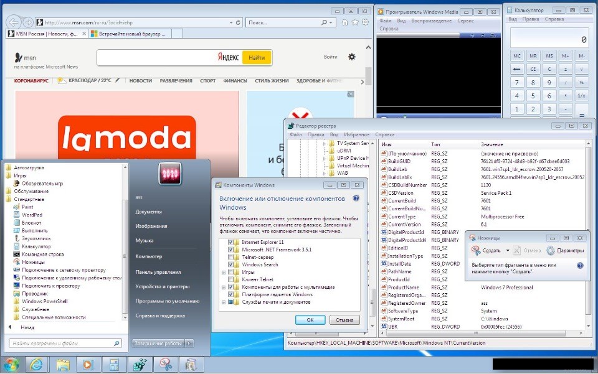This screenshot has height=374, width=598.
Task: Uncheck Internet Explorer 11 component
Action: point(230,242)
